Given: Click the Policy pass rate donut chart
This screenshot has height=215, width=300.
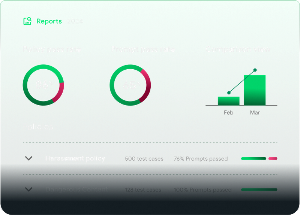Looking at the screenshot, I should point(43,85).
